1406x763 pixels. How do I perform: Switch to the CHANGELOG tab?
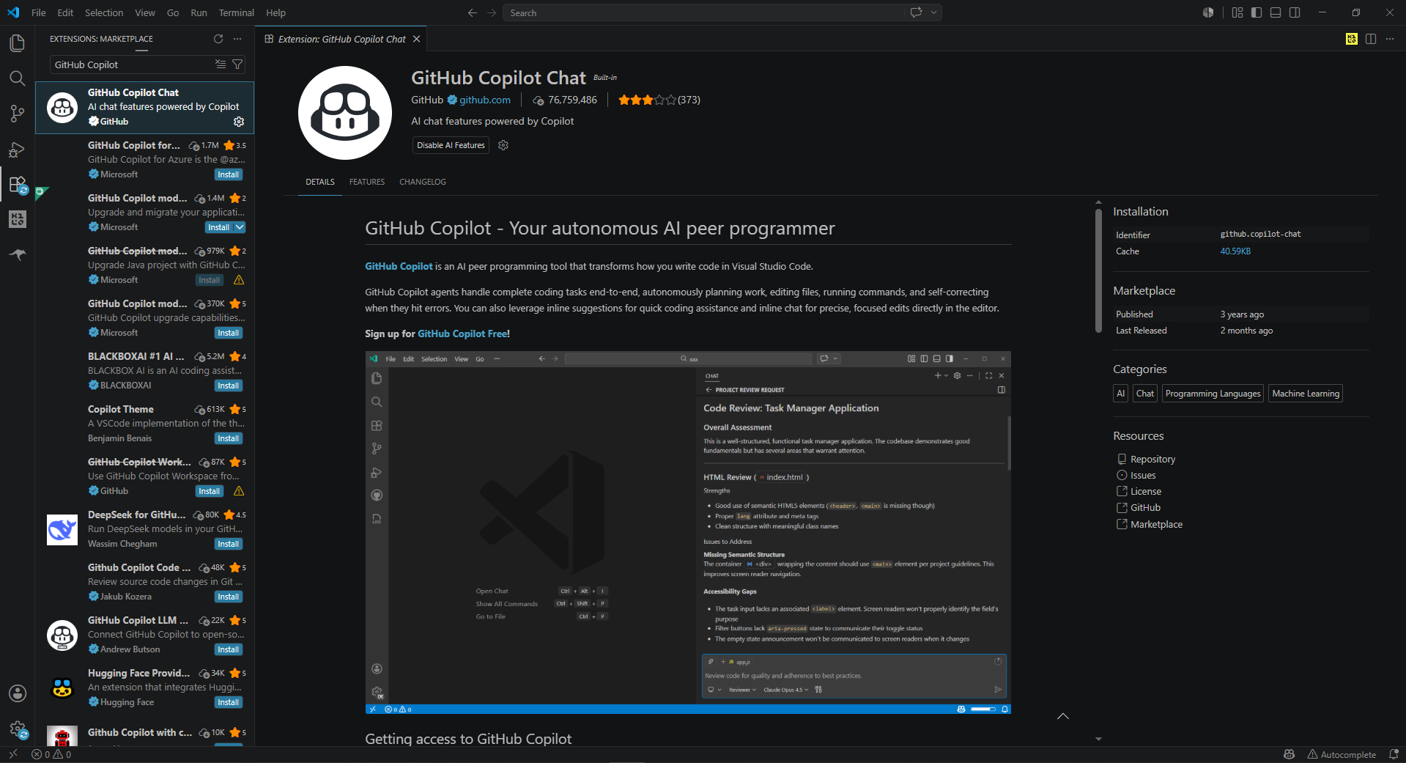[x=423, y=182]
